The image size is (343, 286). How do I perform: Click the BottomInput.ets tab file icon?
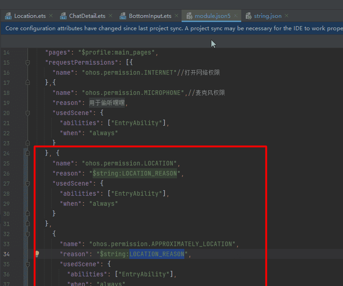[x=123, y=16]
